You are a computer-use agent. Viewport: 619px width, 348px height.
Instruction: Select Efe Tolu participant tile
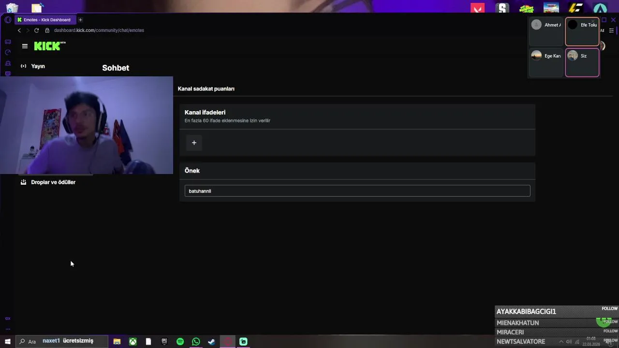pyautogui.click(x=582, y=31)
